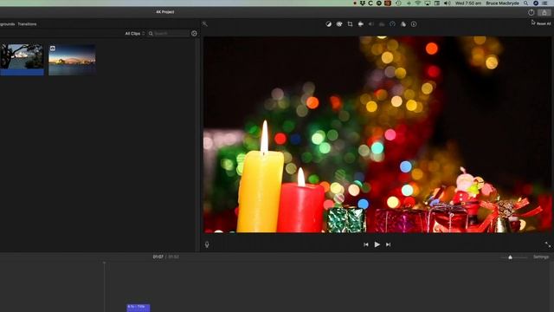Screen dimensions: 554x312
Task: Select the purple title clip in timeline
Action: pos(138,308)
